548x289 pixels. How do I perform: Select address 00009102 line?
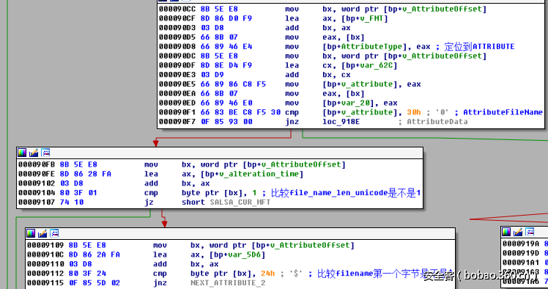click(x=37, y=183)
